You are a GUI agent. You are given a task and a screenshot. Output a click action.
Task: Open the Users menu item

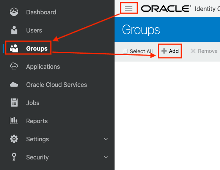tap(34, 30)
